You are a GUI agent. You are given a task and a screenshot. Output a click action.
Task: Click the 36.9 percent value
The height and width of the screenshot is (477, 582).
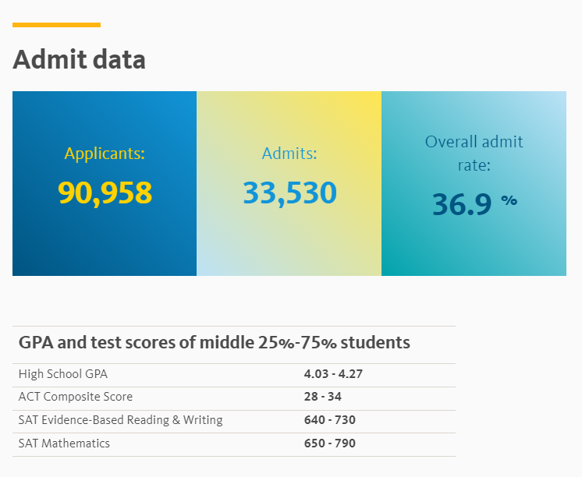(475, 204)
